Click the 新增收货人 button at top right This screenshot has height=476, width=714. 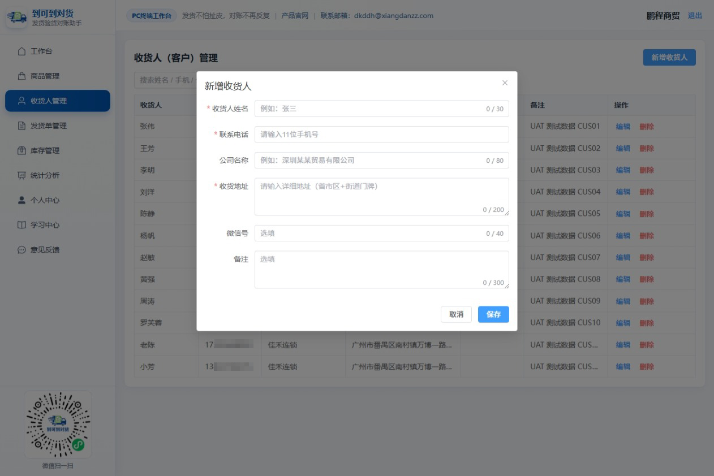[669, 58]
